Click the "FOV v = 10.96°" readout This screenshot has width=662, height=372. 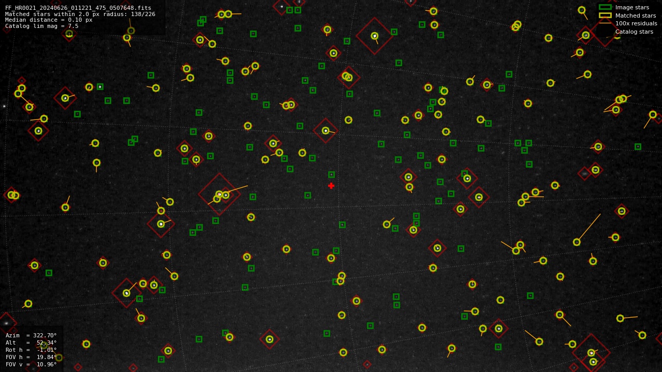[x=31, y=364]
